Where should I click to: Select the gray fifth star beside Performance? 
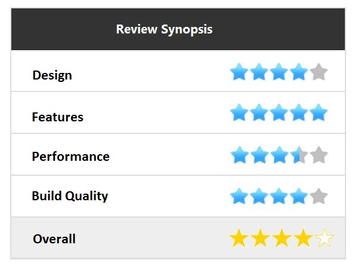point(319,155)
